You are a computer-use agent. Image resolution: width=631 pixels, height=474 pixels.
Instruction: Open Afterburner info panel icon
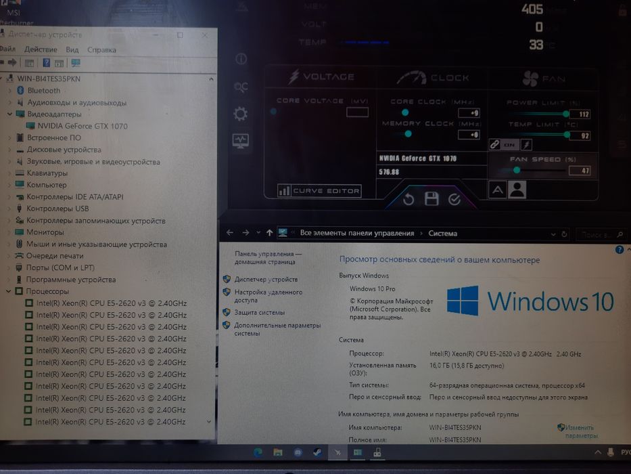tap(241, 59)
